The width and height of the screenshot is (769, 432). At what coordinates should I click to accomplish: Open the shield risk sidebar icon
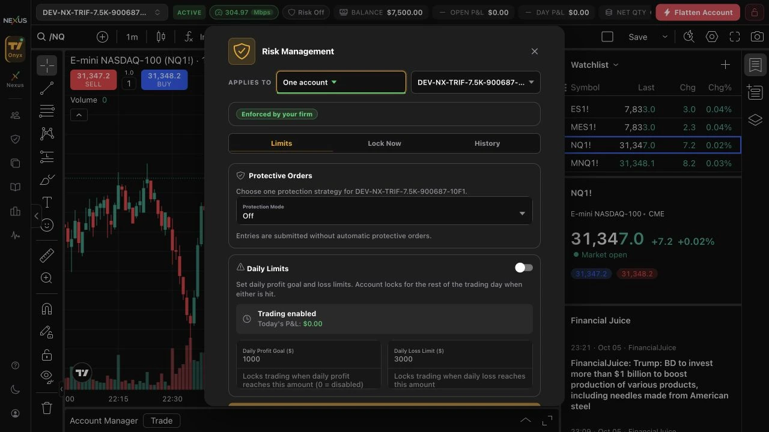coord(16,139)
